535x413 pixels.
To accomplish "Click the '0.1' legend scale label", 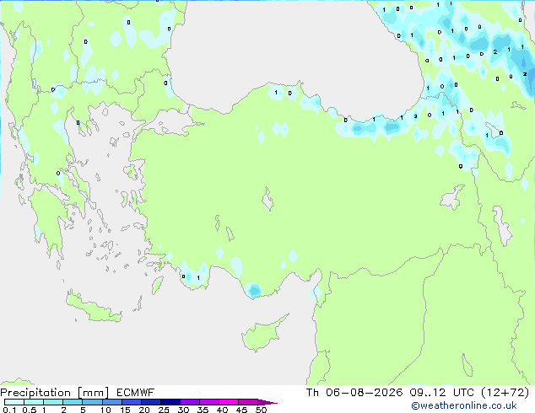I will point(9,410).
